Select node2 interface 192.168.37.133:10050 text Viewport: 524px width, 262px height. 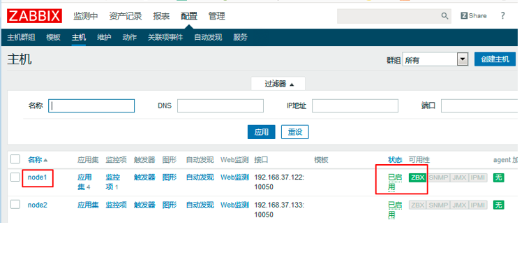[279, 210]
